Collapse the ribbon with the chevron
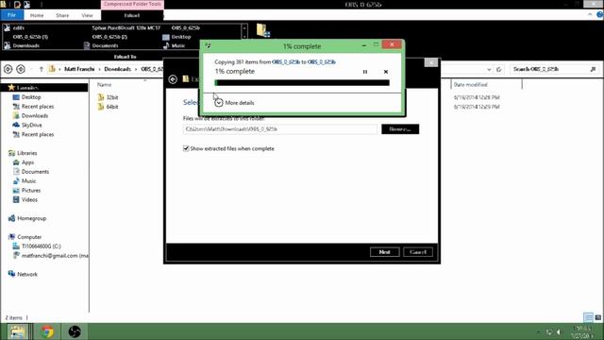Image resolution: width=604 pixels, height=340 pixels. [590, 15]
